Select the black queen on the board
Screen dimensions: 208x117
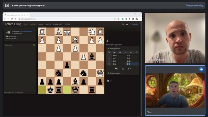click(x=75, y=90)
